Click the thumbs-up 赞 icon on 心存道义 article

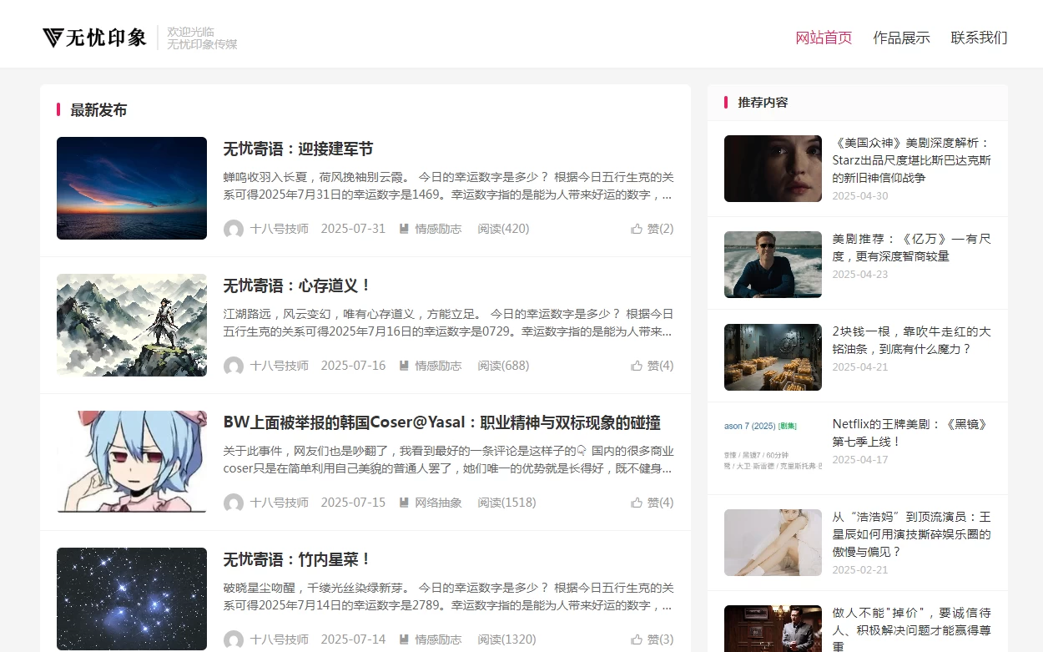[637, 366]
